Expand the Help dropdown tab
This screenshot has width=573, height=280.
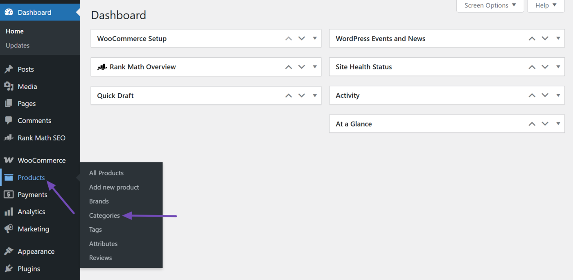pos(546,6)
